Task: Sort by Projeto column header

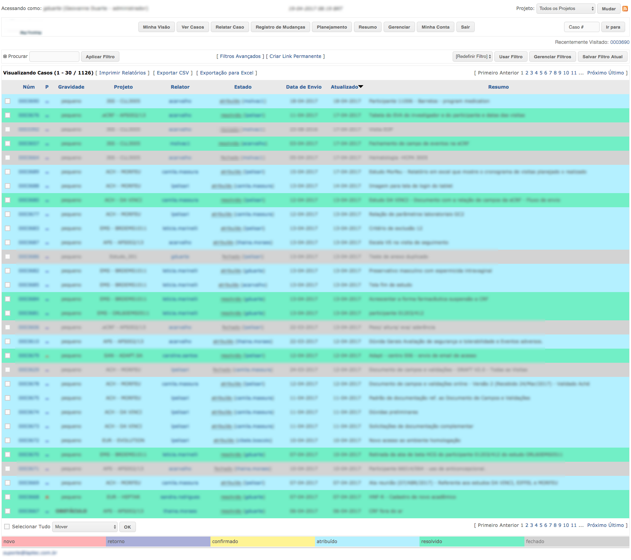Action: tap(123, 87)
